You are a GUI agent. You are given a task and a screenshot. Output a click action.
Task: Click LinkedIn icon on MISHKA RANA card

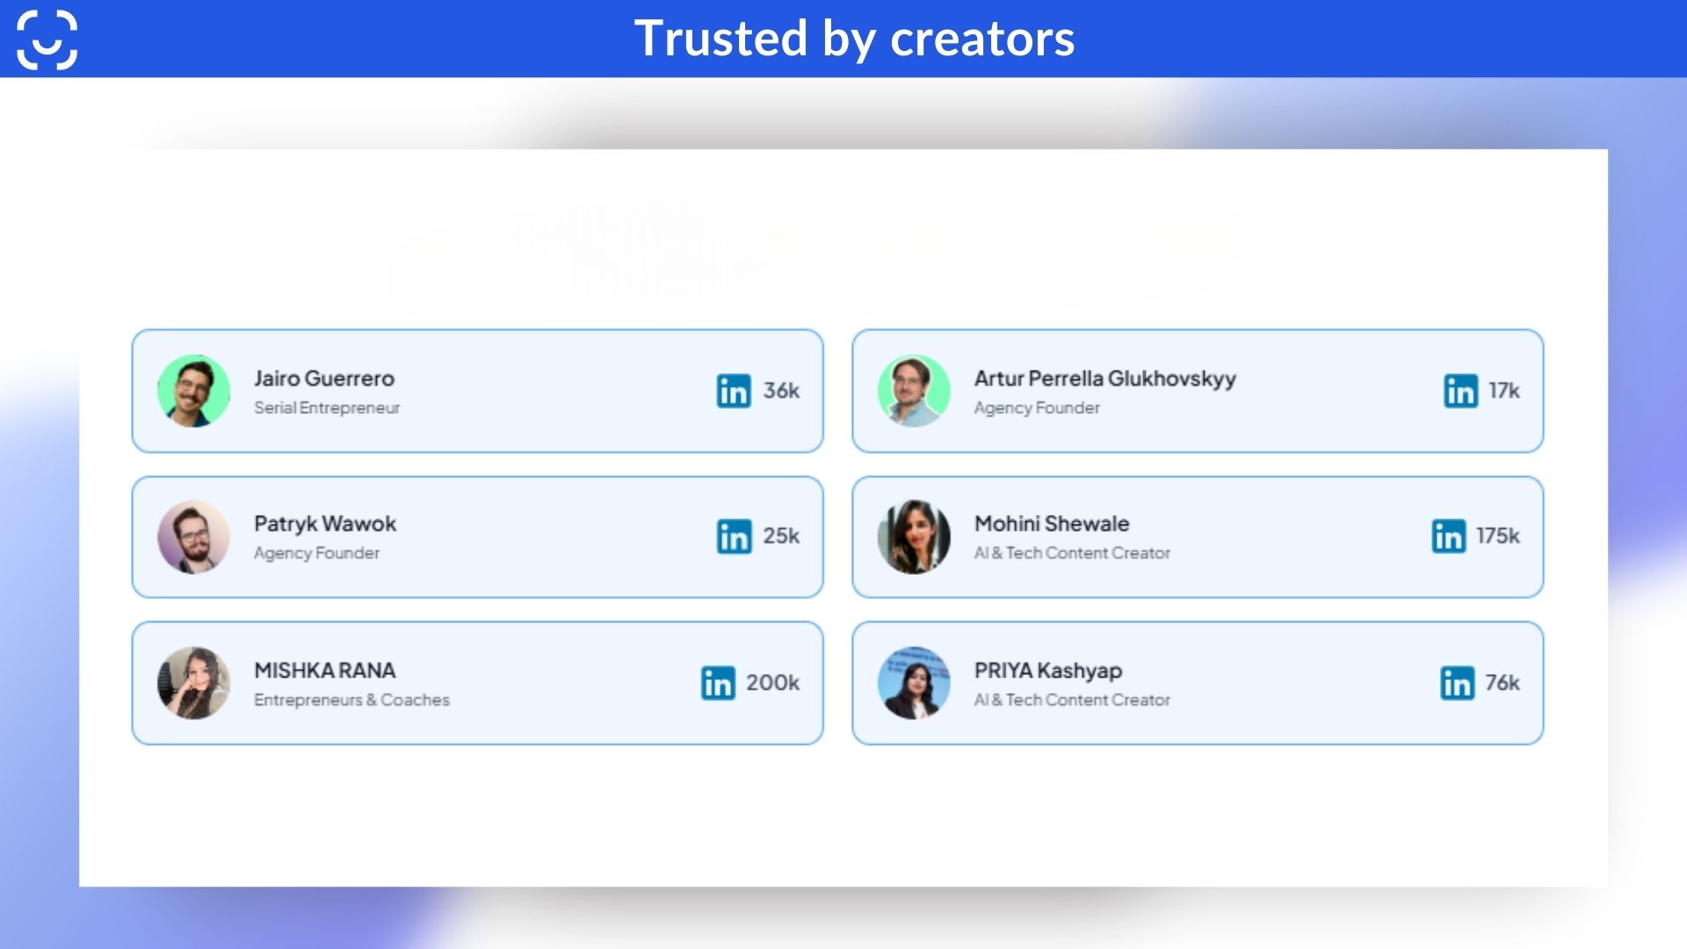[718, 683]
